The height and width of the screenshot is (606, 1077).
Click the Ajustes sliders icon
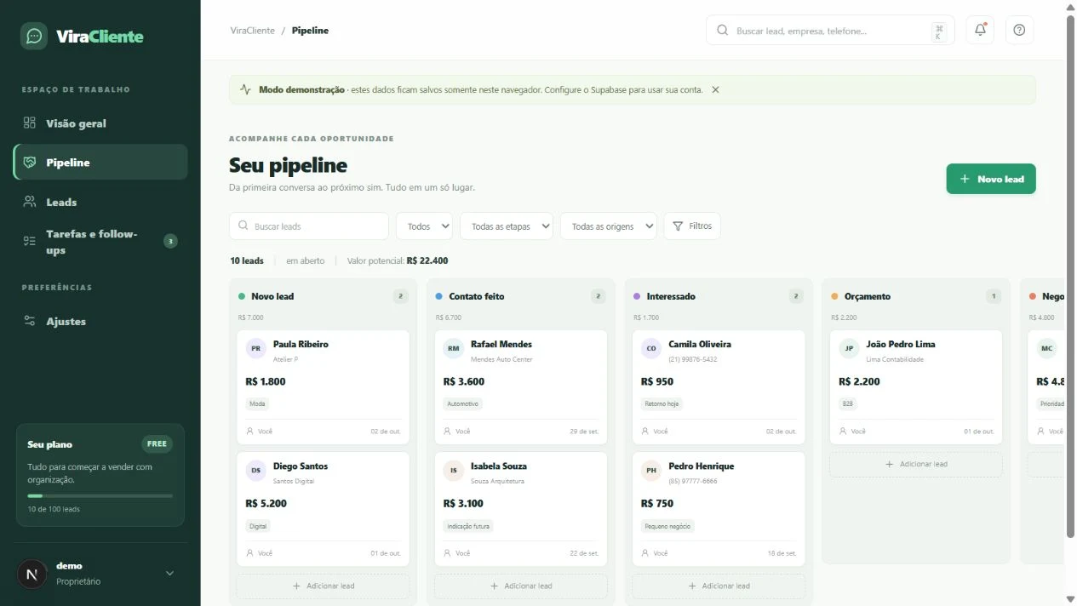30,321
